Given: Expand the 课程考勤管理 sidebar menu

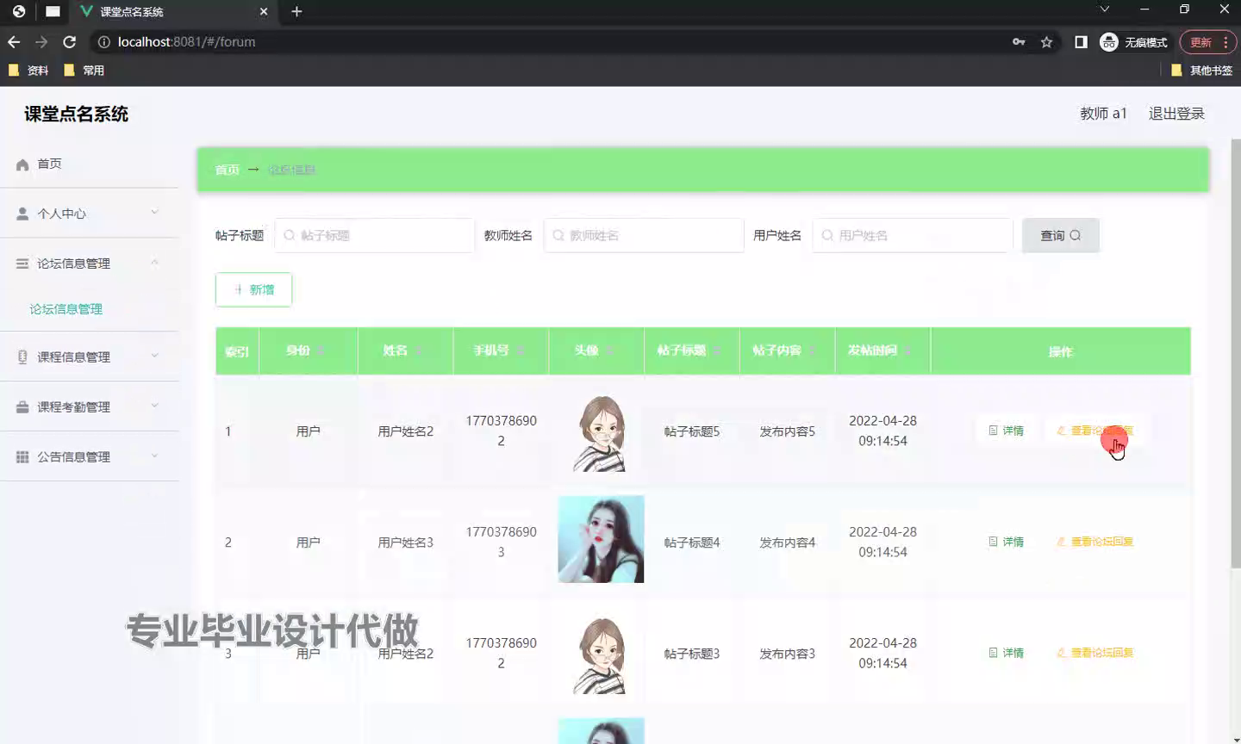Looking at the screenshot, I should point(90,406).
